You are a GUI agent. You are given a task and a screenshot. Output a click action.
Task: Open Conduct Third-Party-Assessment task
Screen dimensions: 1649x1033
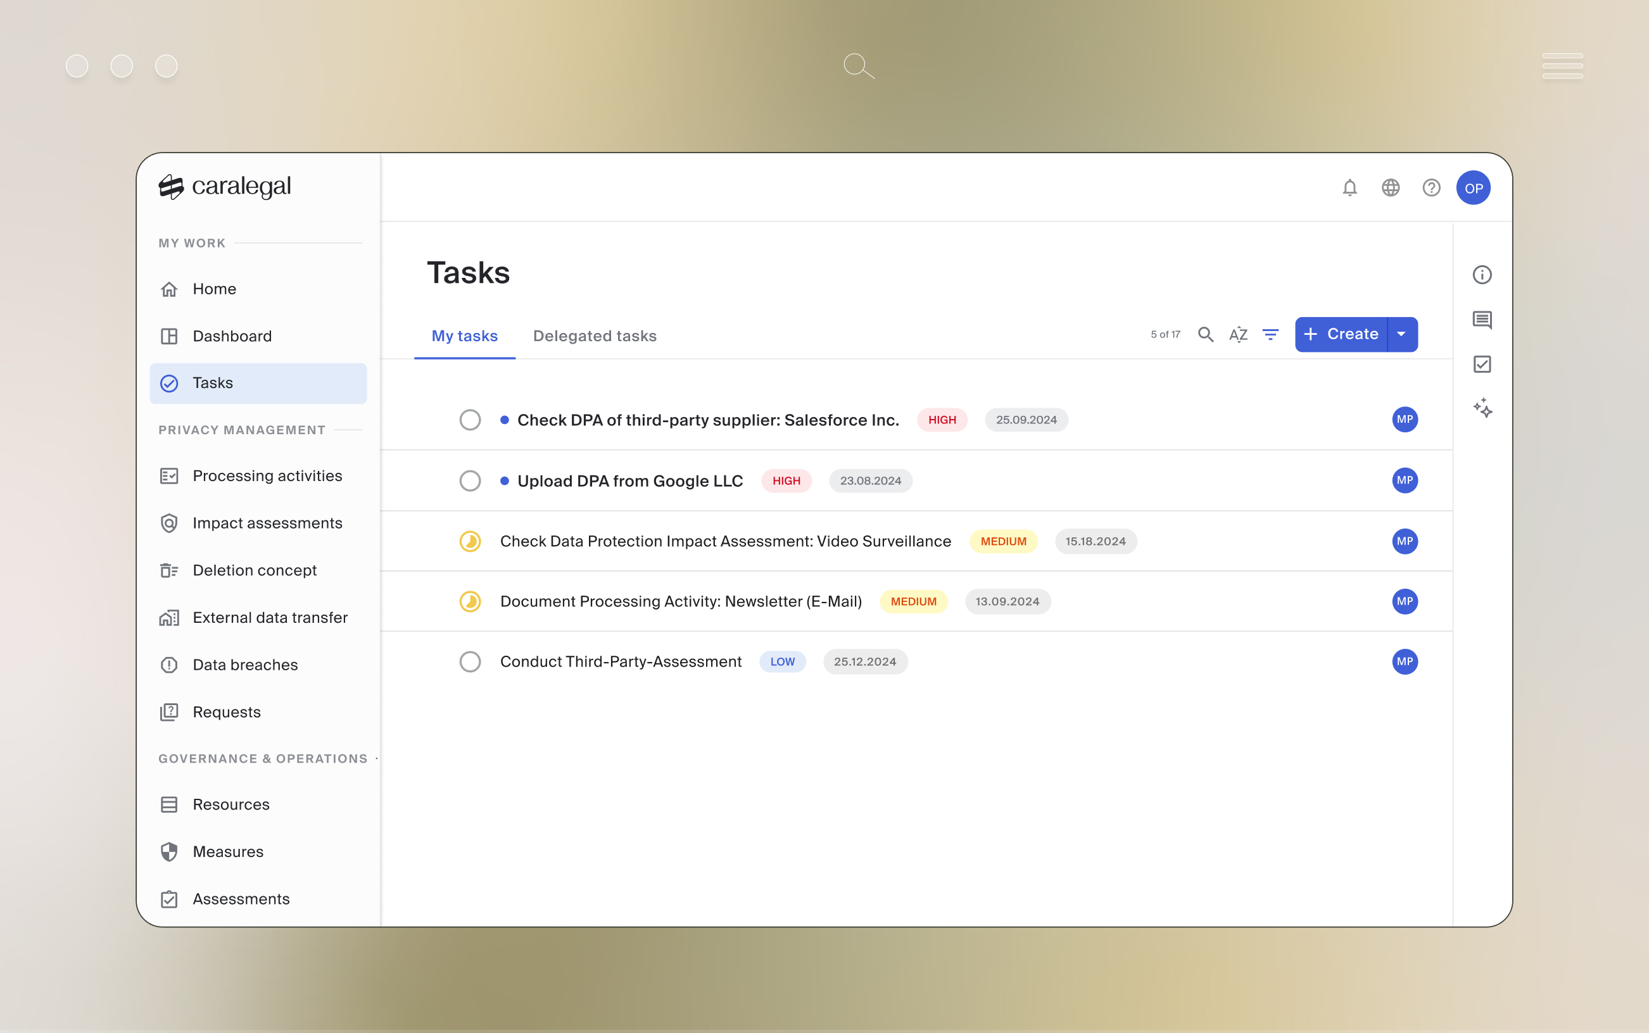click(621, 661)
